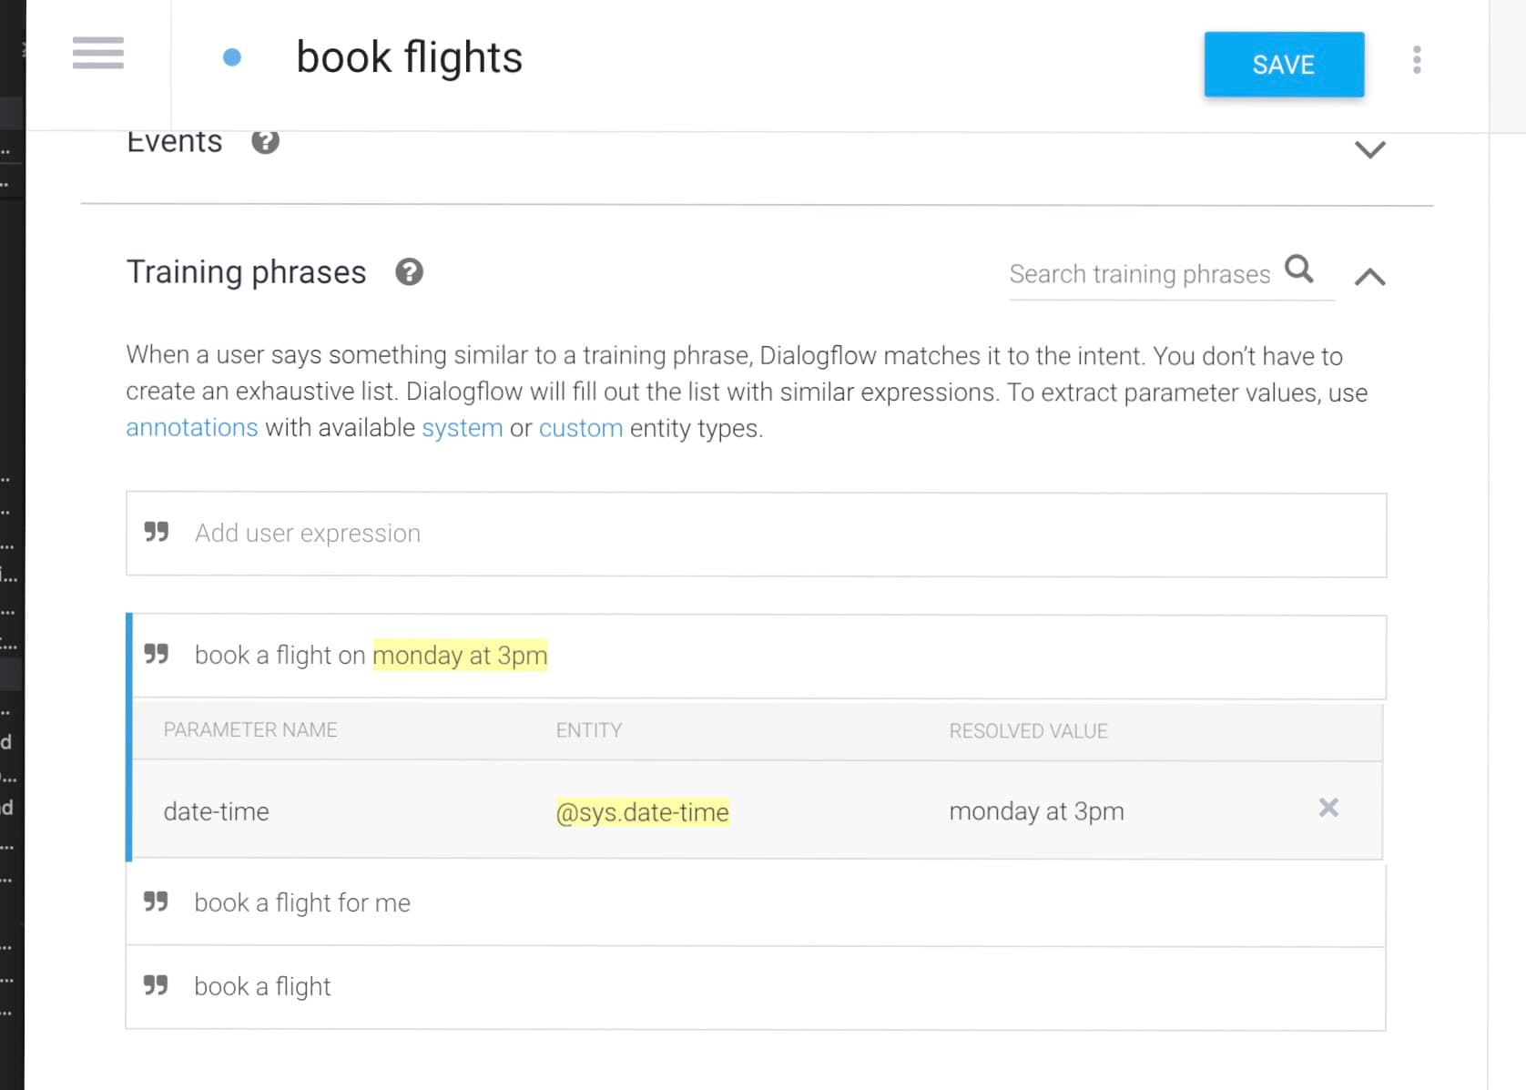Expand the Events section
The height and width of the screenshot is (1090, 1526).
coord(1369,149)
